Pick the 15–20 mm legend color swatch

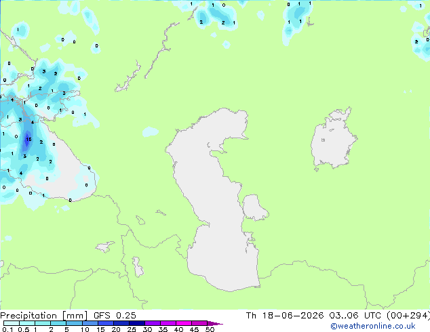coord(106,323)
